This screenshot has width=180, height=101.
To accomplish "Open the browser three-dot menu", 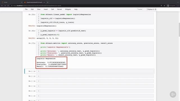I will [x=178, y=6].
